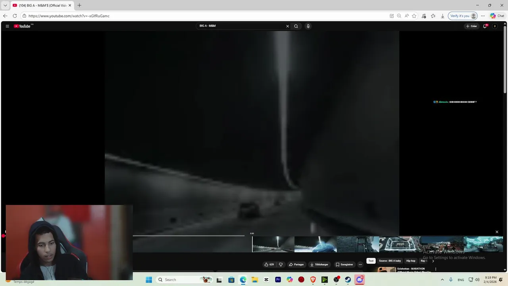The image size is (508, 286).
Task: Click the Verify it's you profile button
Action: click(x=462, y=16)
